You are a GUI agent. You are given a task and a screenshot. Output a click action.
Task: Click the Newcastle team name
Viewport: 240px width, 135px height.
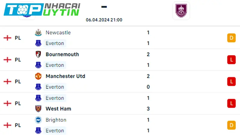[x=58, y=32]
